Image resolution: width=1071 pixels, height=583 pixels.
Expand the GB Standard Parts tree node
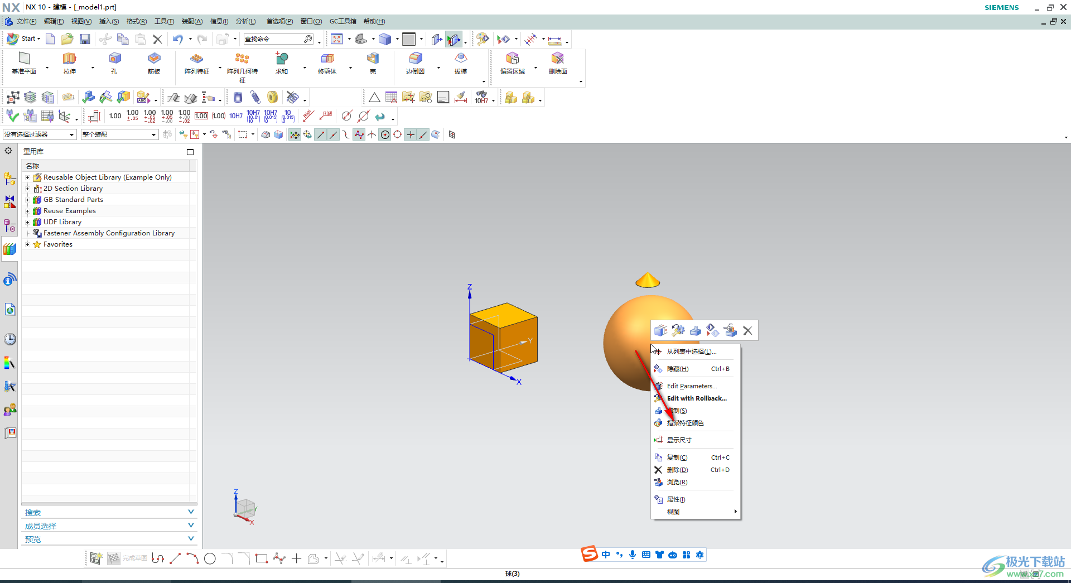[27, 200]
